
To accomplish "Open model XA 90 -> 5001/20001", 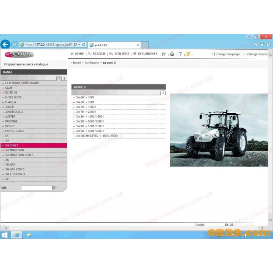I will (118, 131).
